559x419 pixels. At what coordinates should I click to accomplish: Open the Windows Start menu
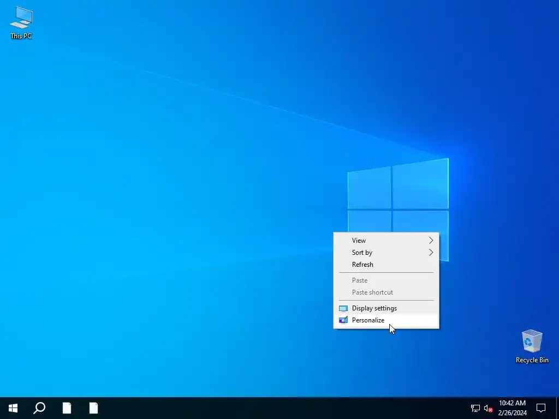[13, 408]
